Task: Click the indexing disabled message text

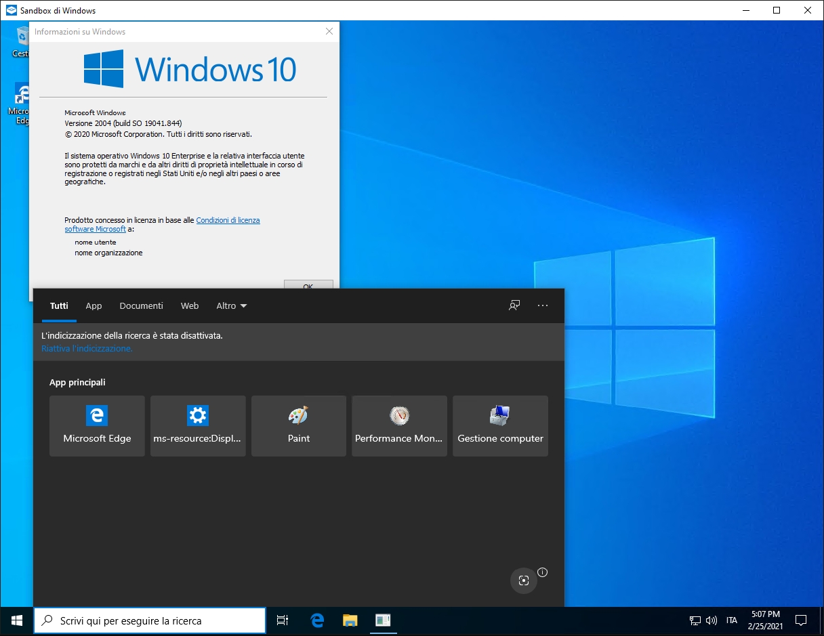Action: pos(132,336)
